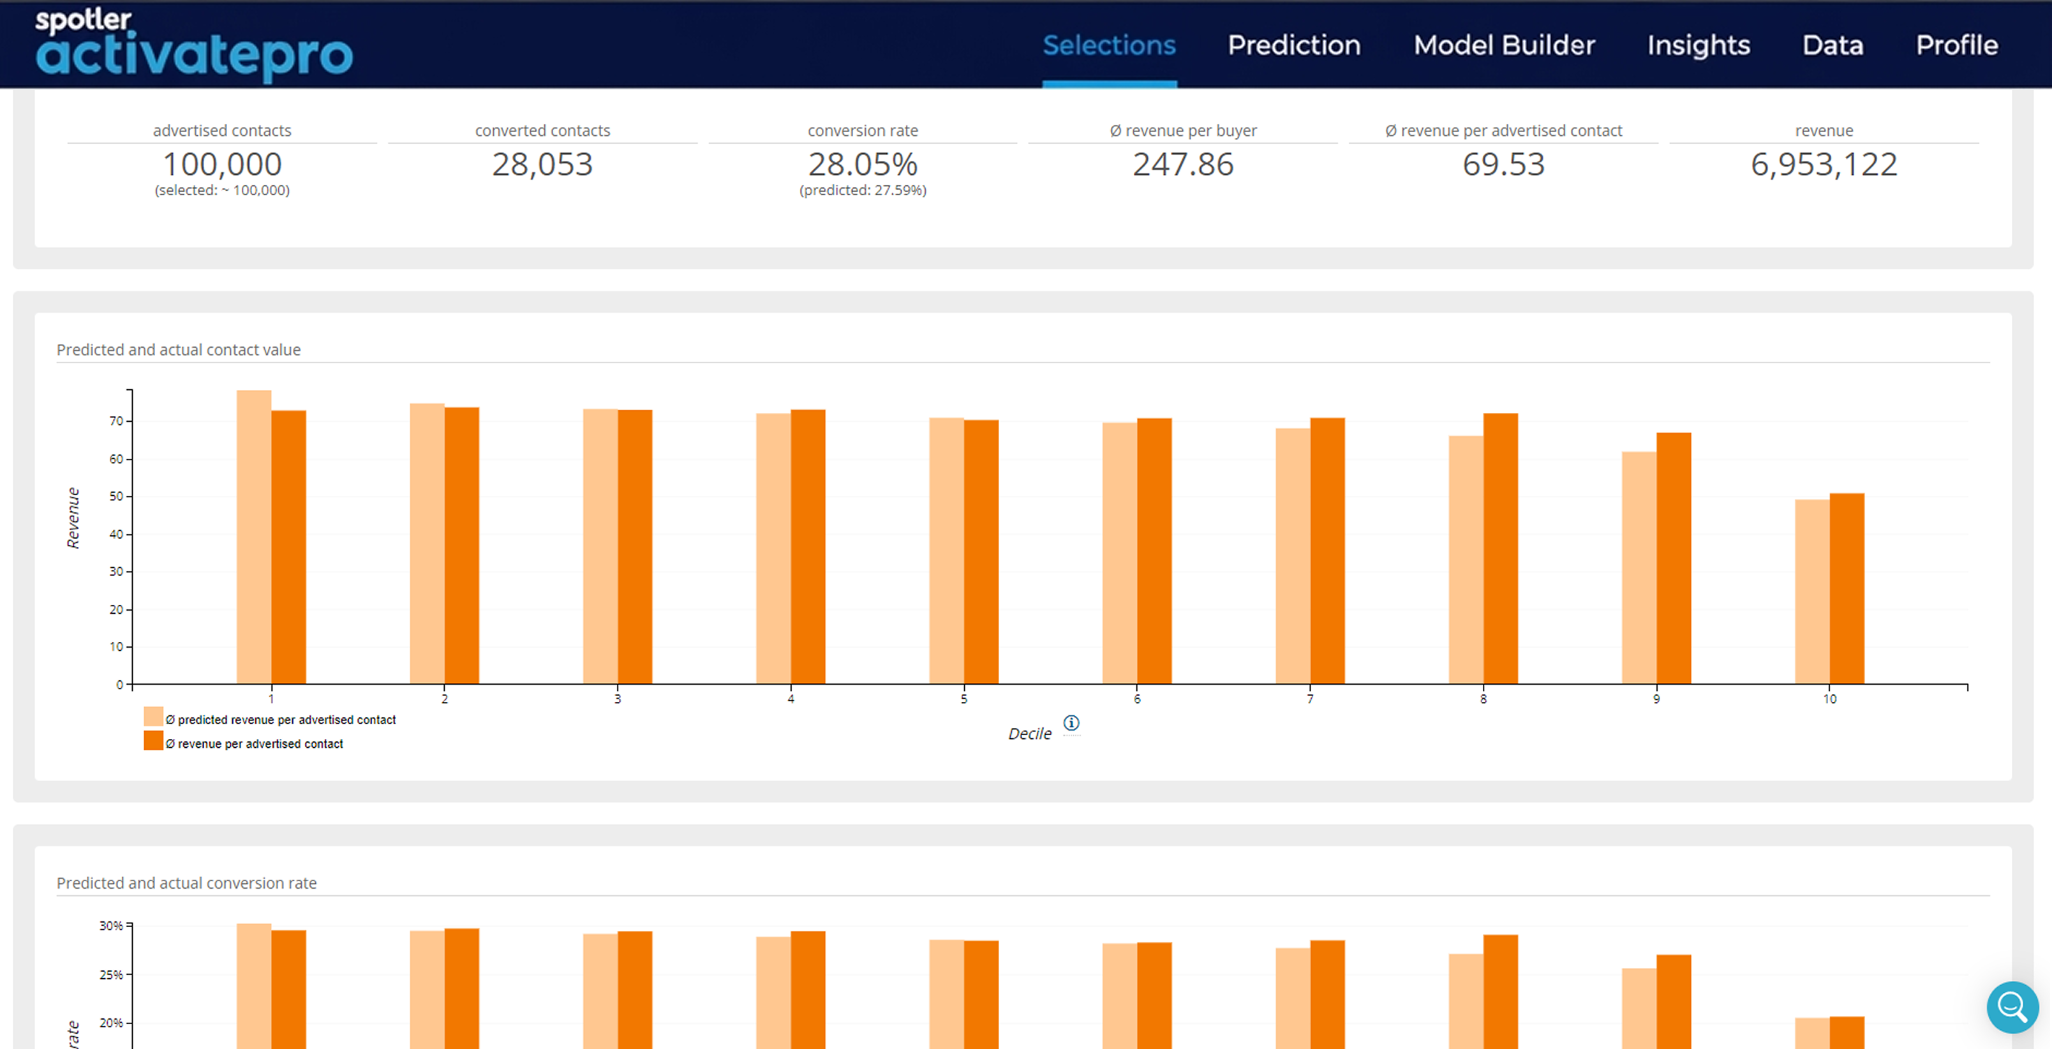The height and width of the screenshot is (1049, 2052).
Task: Select the decile 5 predicted revenue bar
Action: [946, 551]
